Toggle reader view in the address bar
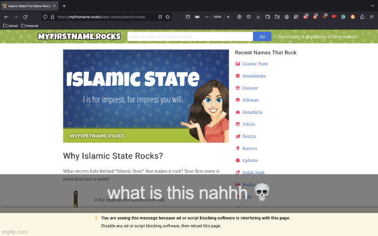Image resolution: width=378 pixels, height=236 pixels. click(x=161, y=17)
